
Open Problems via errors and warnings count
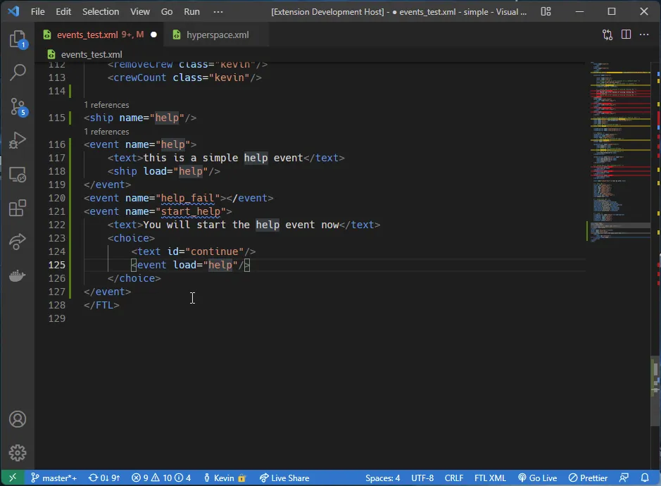coord(161,478)
